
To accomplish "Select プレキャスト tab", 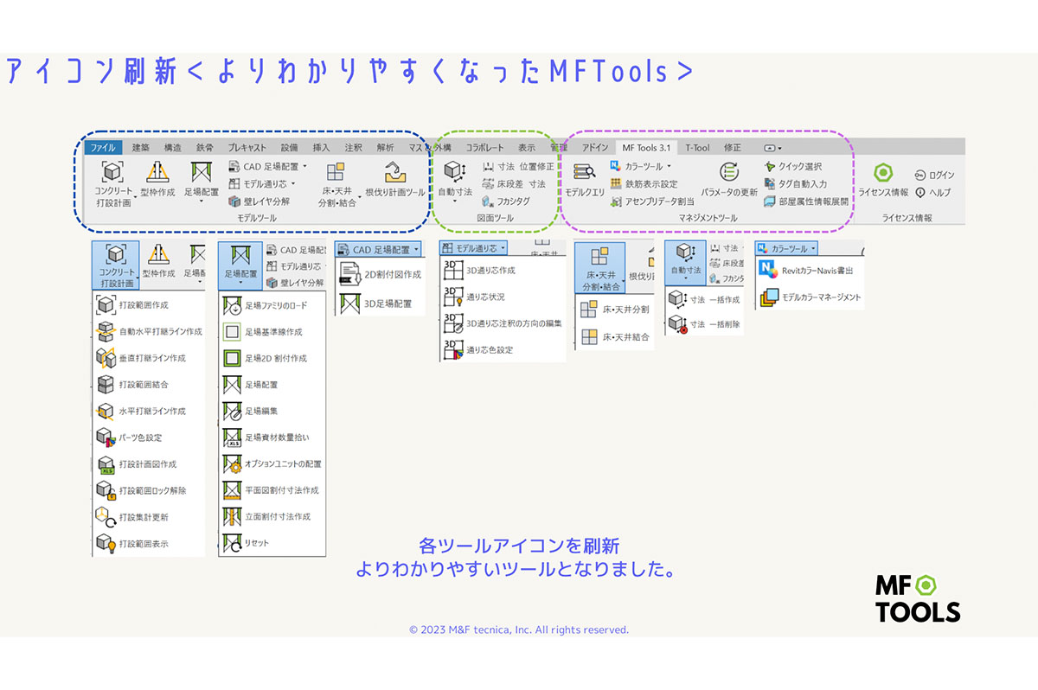I will 247,148.
